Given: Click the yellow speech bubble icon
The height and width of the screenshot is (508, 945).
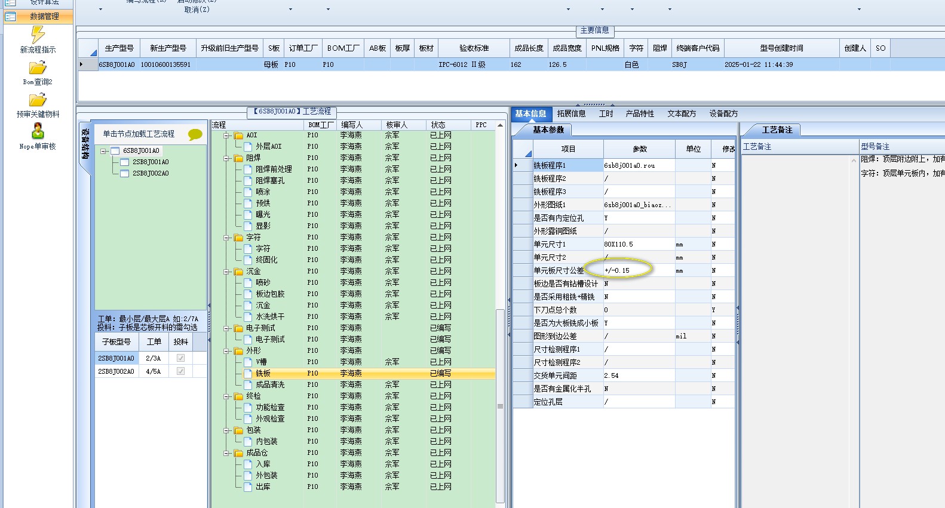Looking at the screenshot, I should [195, 134].
